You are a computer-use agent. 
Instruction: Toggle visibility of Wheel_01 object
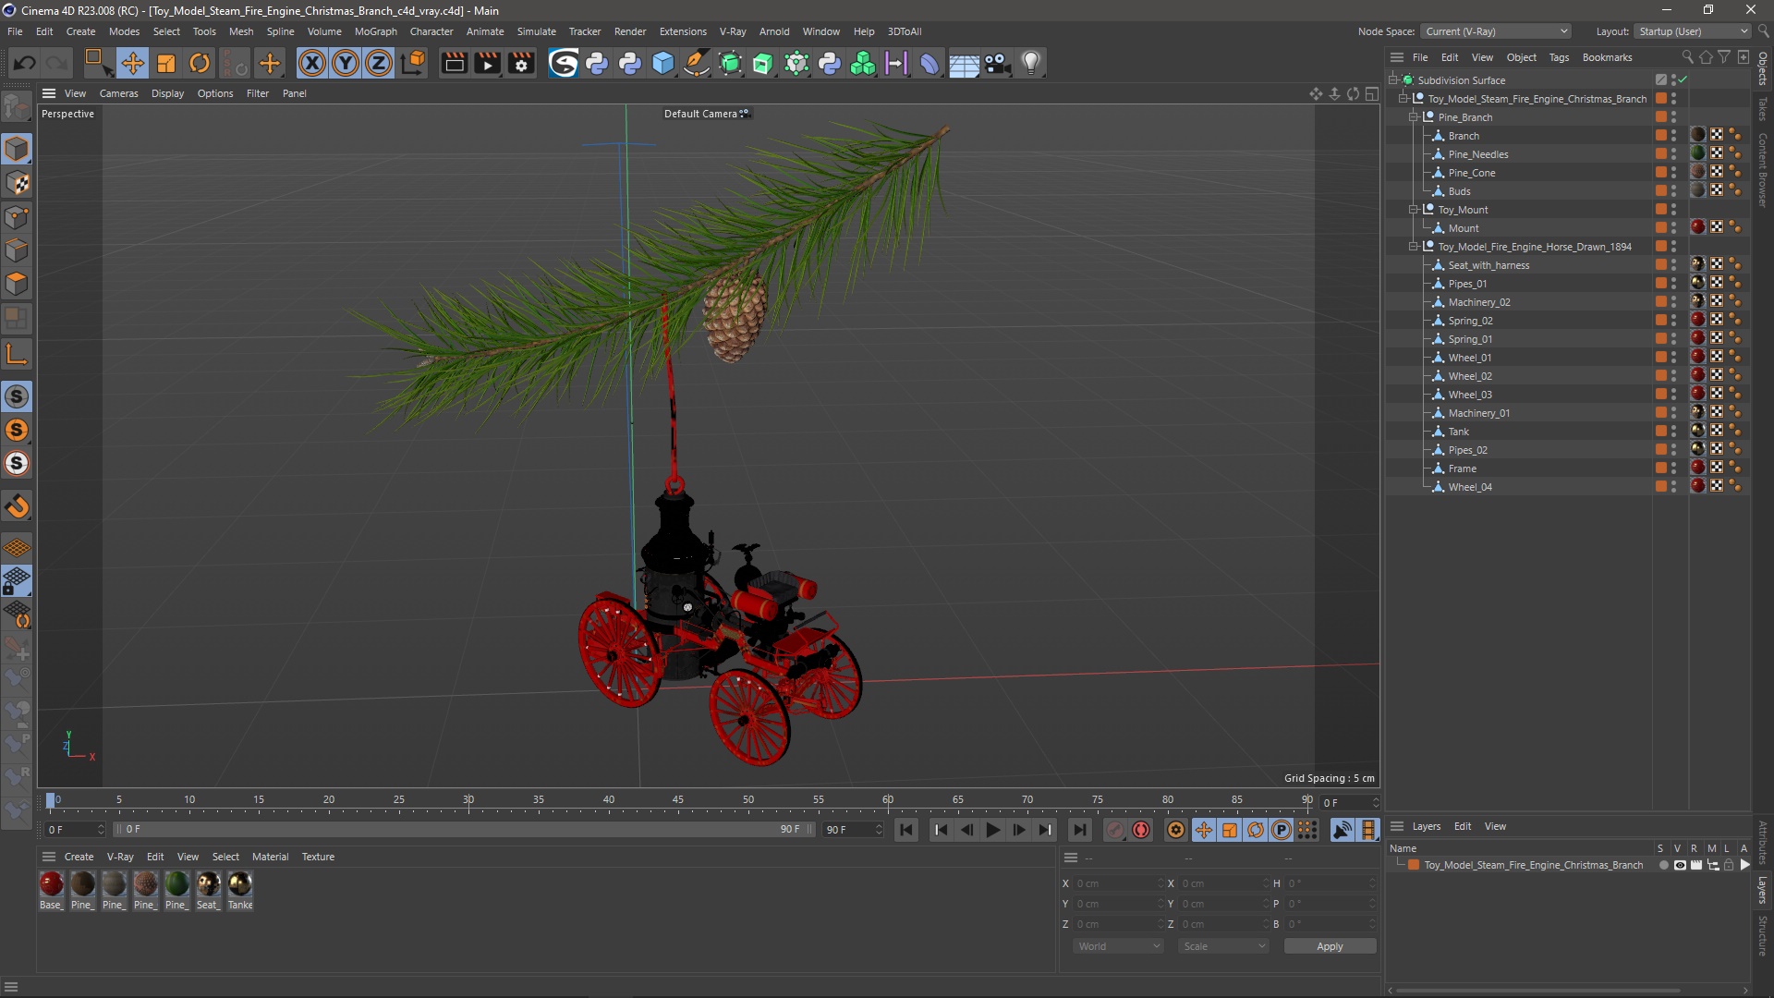1675,355
